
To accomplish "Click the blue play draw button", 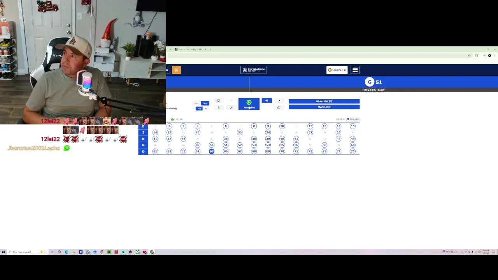I will (x=249, y=104).
